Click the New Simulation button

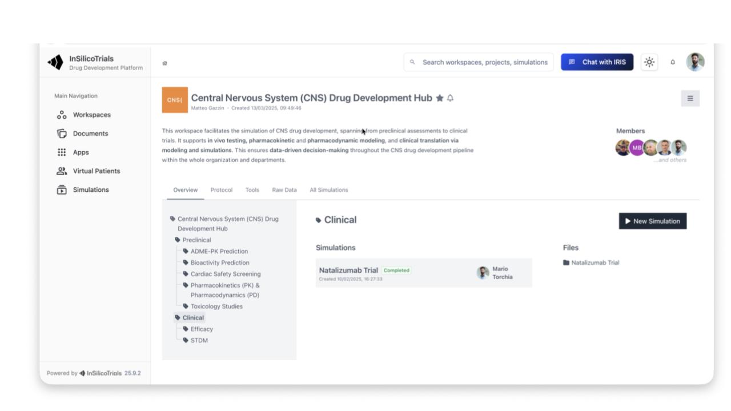point(652,221)
